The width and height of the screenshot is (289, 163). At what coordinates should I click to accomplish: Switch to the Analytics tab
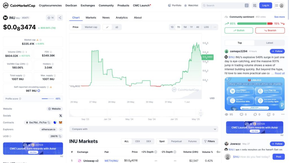click(122, 18)
